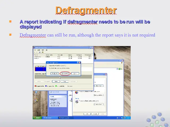Screen dimensions: 170x127
Task: Click the Disk Defragmenter taskbar item
Action: click(64, 118)
